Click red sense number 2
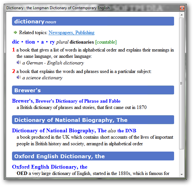The image size is (193, 186). click(x=14, y=71)
